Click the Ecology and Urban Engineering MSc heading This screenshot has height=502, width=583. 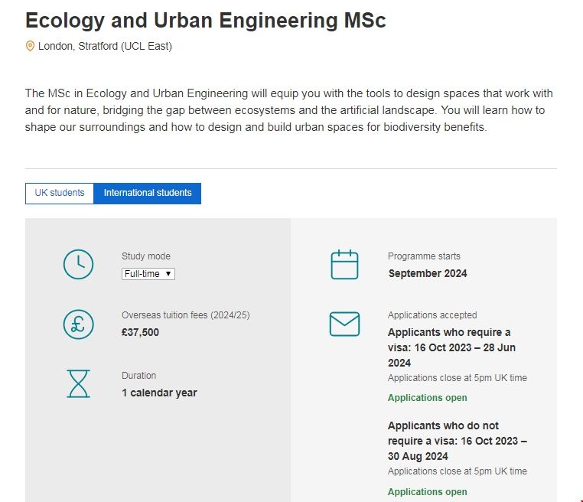click(x=205, y=21)
